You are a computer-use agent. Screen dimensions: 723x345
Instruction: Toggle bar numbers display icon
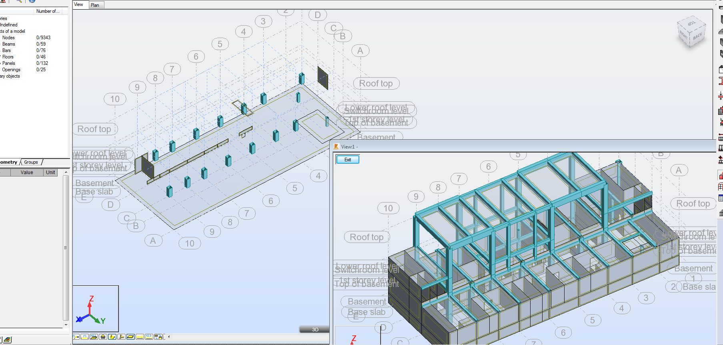[x=84, y=337]
